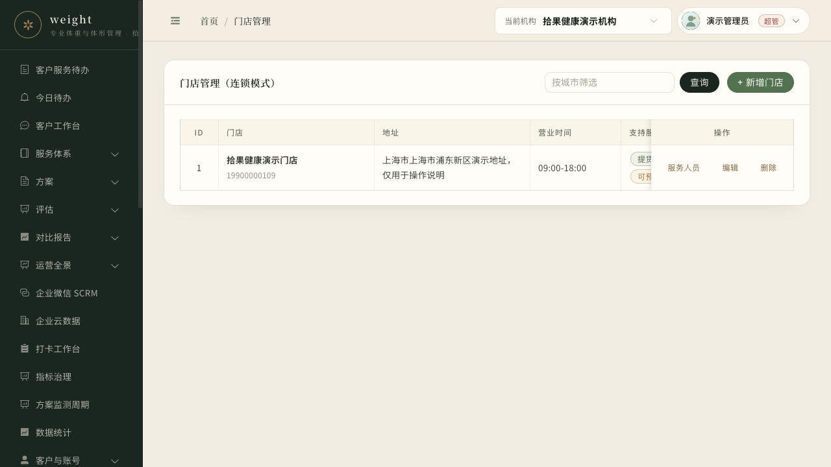Click the 数据统计 chart icon
The height and width of the screenshot is (467, 831).
point(25,432)
